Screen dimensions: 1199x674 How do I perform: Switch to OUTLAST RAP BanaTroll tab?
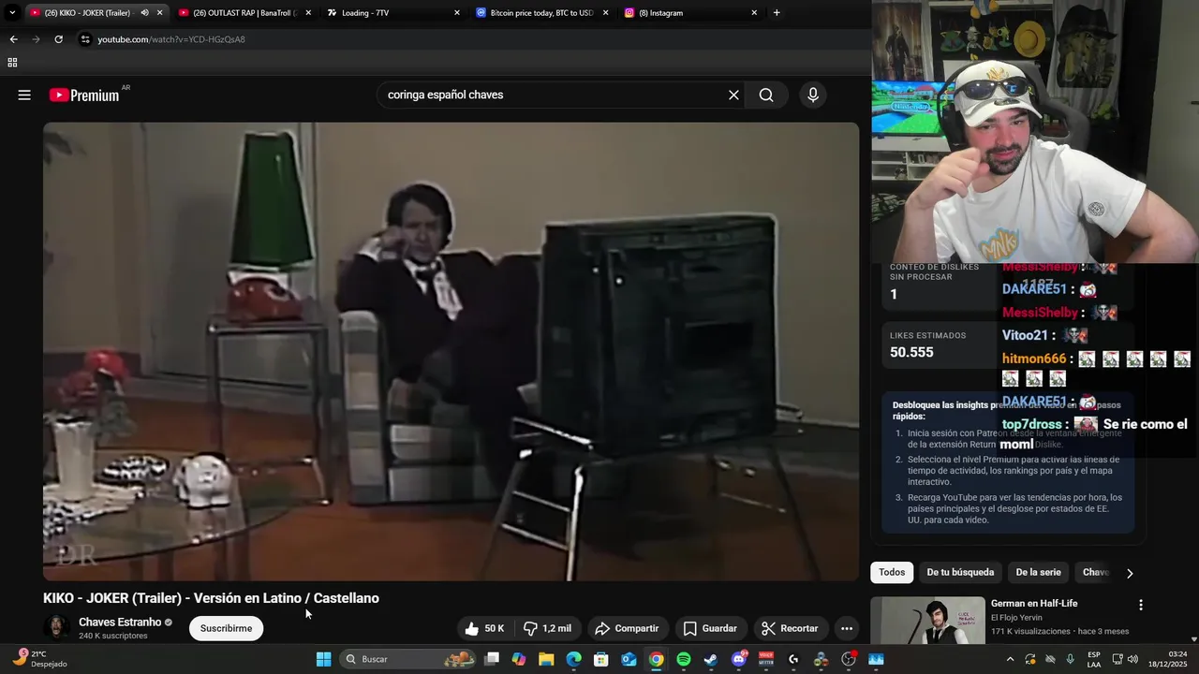[244, 13]
